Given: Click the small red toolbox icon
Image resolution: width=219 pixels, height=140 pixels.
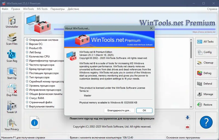Looking at the screenshot, I should [188, 127].
